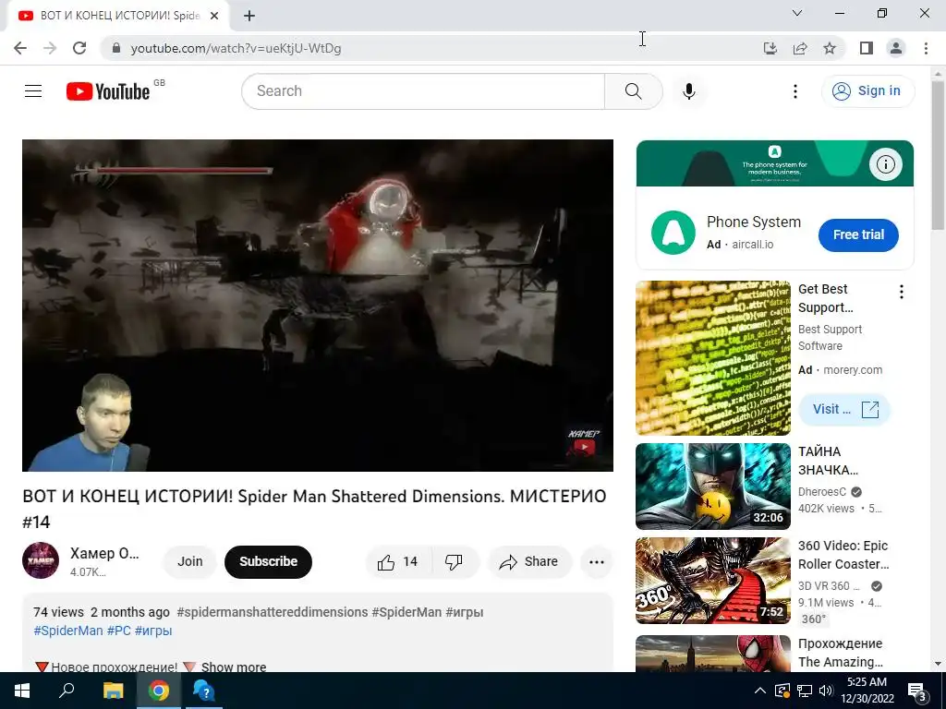The height and width of the screenshot is (709, 946).
Task: Open the ТАЙНА ЗНАЧКА video thumbnail
Action: pyautogui.click(x=713, y=487)
